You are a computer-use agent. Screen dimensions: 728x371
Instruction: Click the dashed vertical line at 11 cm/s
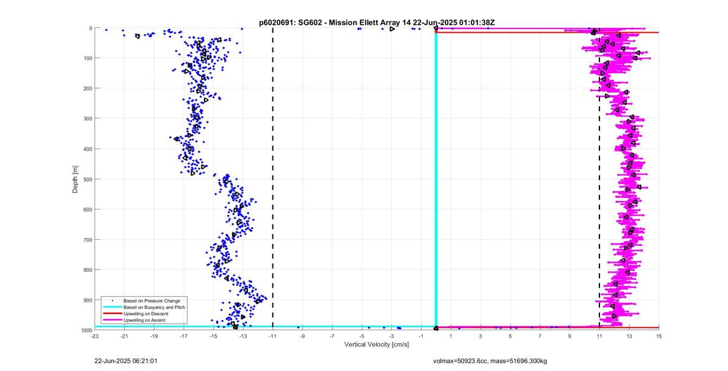tap(599, 179)
